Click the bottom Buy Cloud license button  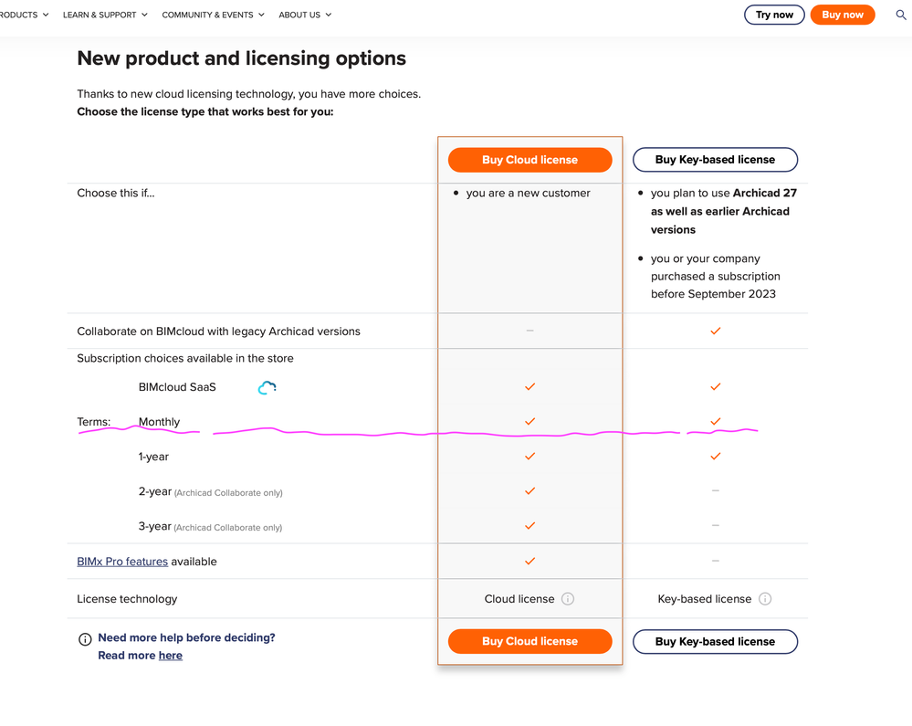coord(529,641)
